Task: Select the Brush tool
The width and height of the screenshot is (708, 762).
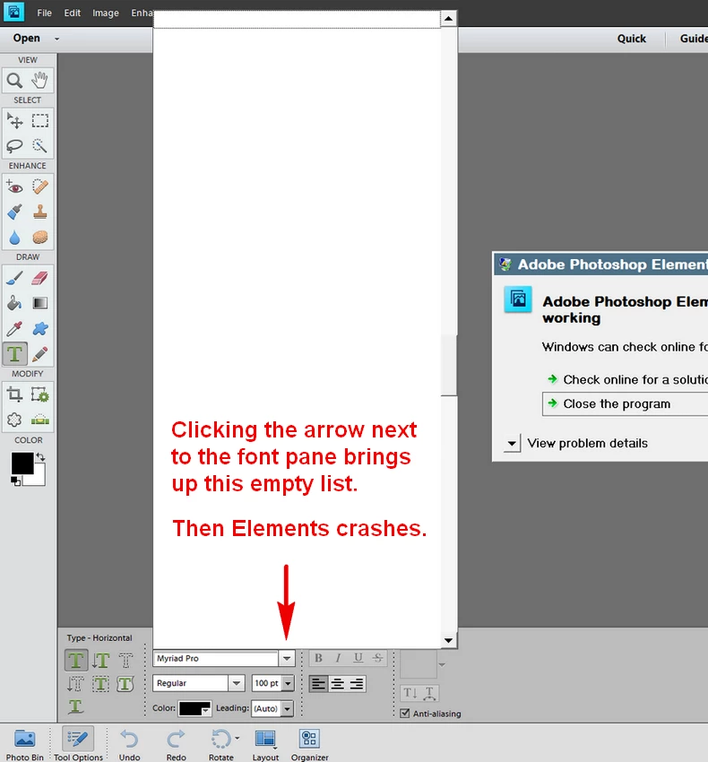Action: 14,278
